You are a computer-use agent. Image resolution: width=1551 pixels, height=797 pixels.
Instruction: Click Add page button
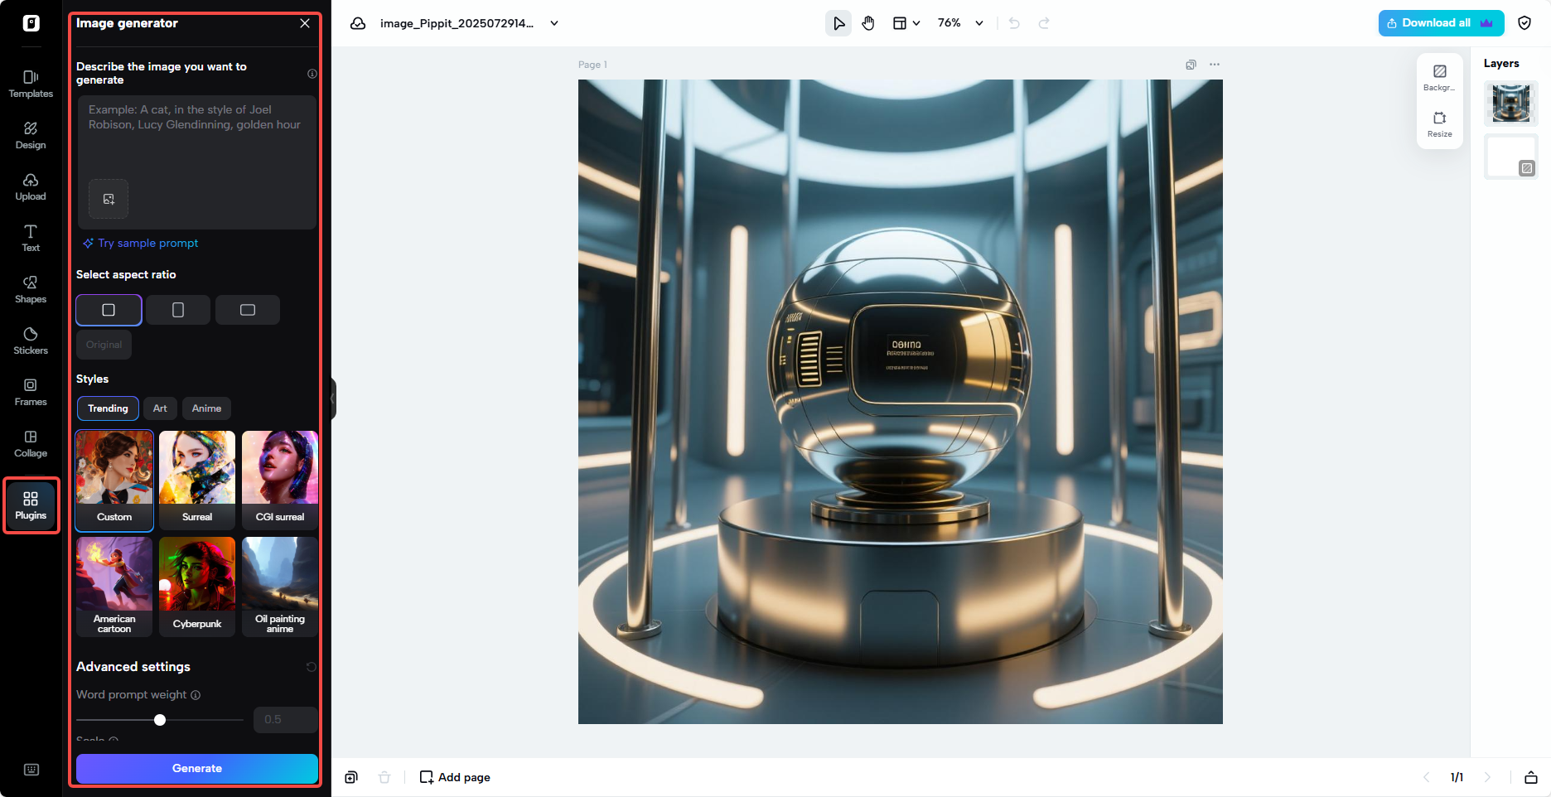455,777
